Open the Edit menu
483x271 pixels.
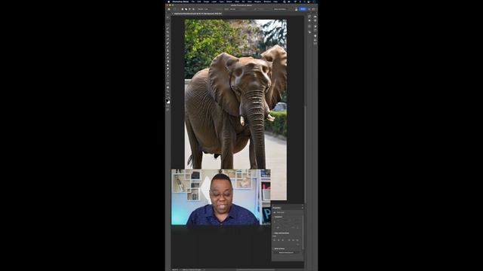(x=199, y=2)
